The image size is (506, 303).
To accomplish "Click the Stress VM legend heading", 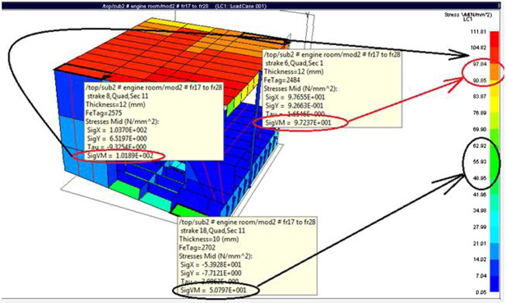I will pos(468,15).
